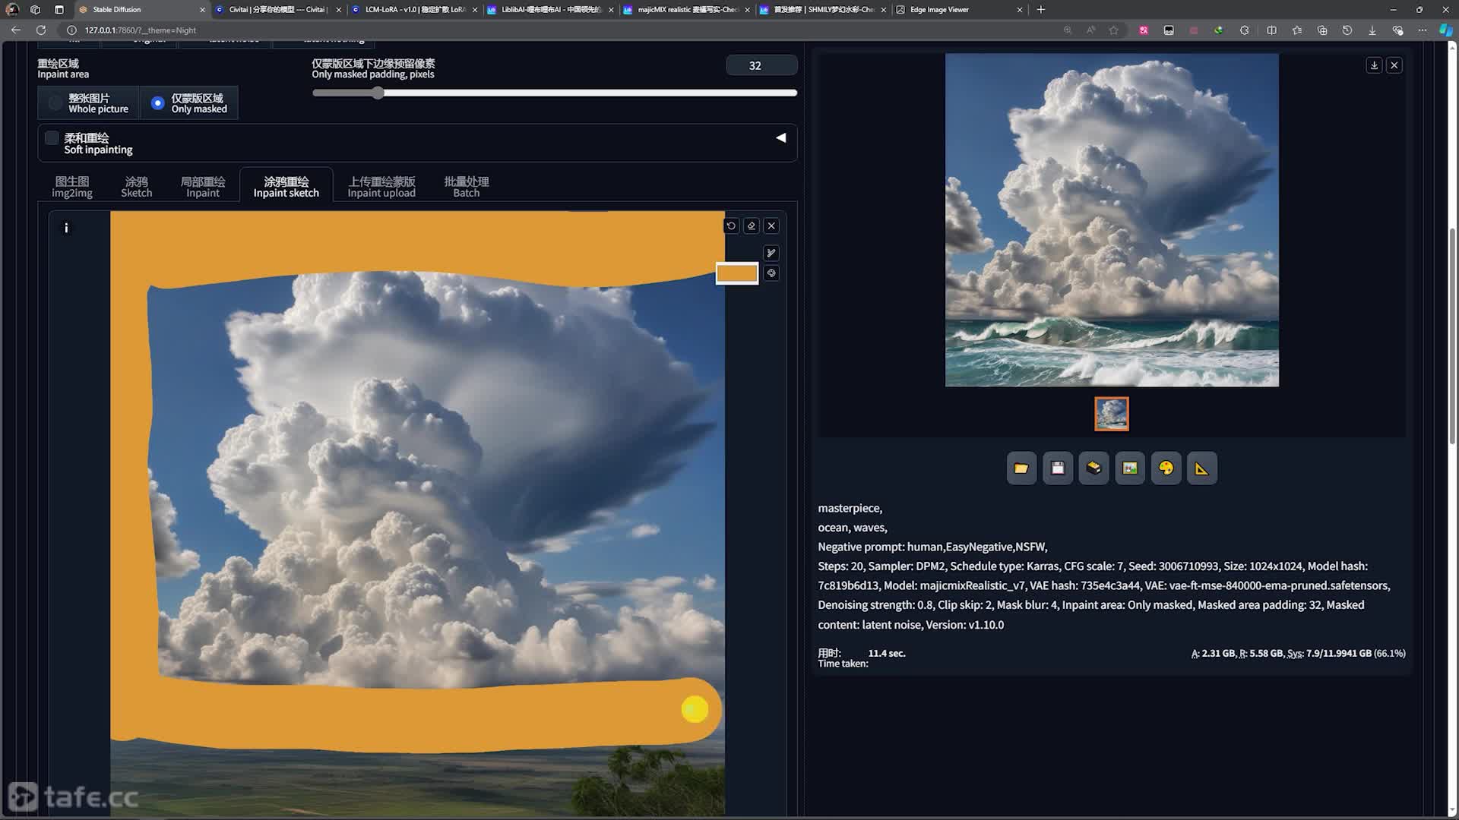Select Whole picture inpaint area
Image resolution: width=1459 pixels, height=820 pixels.
point(89,103)
